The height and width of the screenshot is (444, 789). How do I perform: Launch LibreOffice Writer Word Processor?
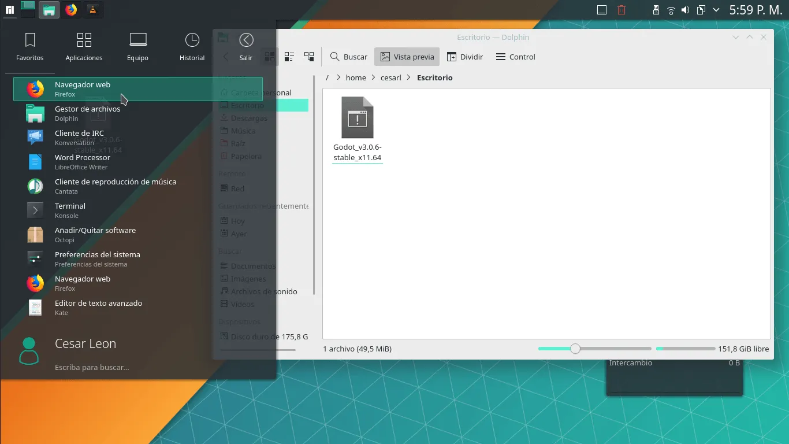pos(138,162)
